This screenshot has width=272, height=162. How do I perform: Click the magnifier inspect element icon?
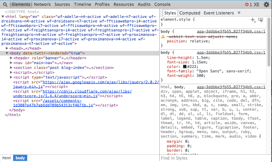4,4
